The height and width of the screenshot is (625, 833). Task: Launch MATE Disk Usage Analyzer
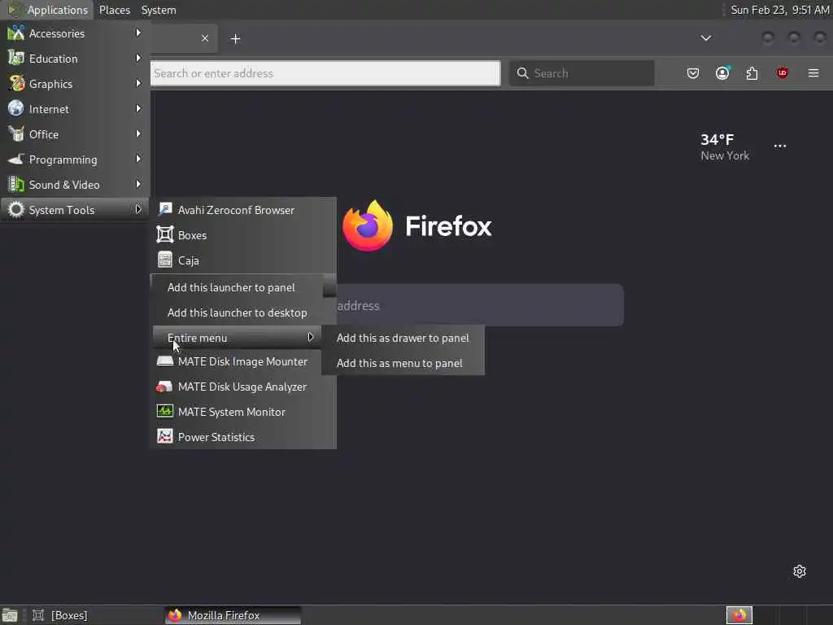coord(243,387)
